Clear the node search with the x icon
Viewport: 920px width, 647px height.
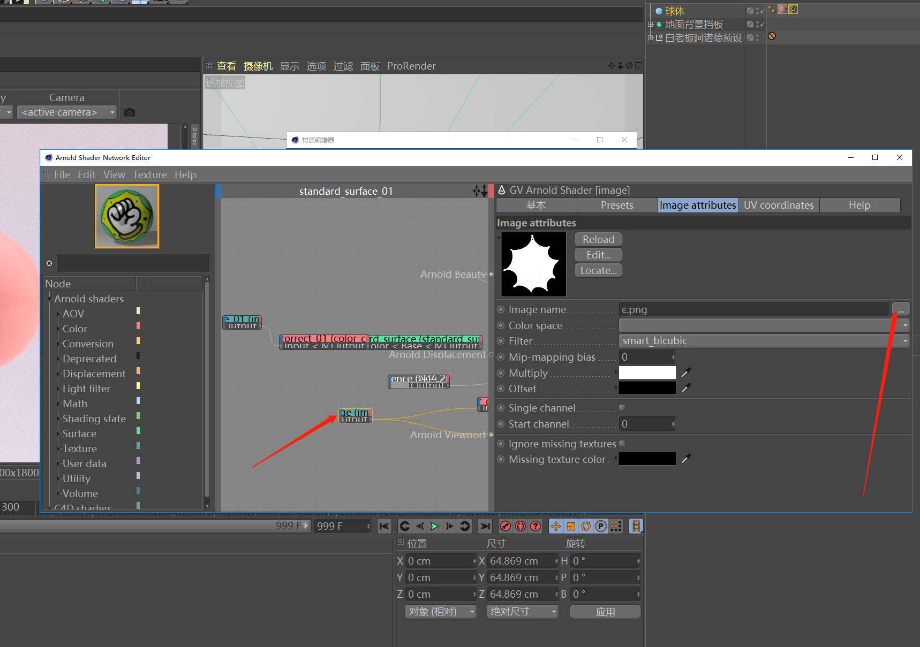[49, 263]
